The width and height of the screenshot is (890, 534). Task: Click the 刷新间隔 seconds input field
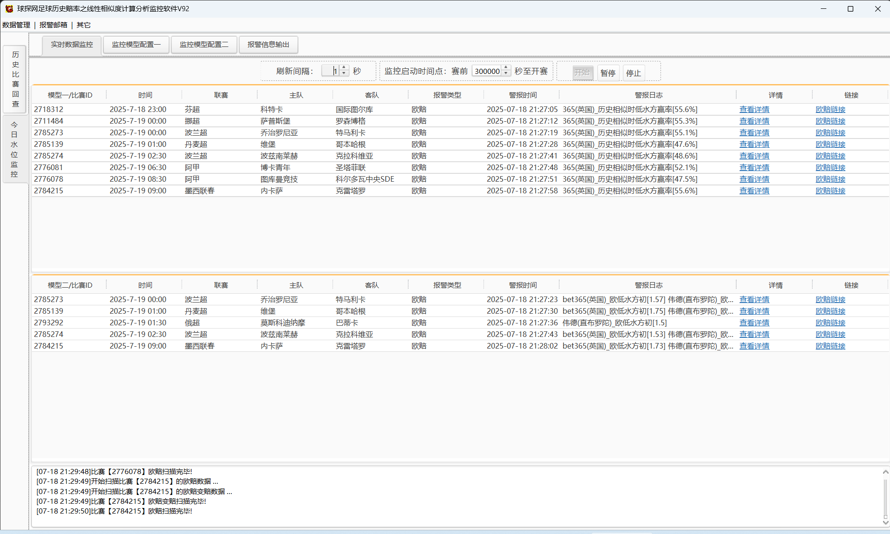330,71
